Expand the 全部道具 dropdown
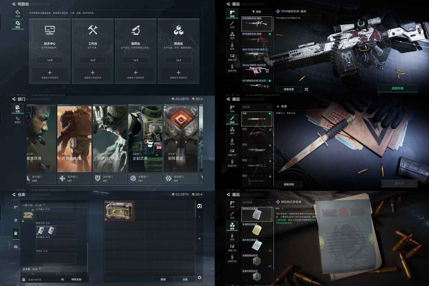 pyautogui.click(x=257, y=202)
